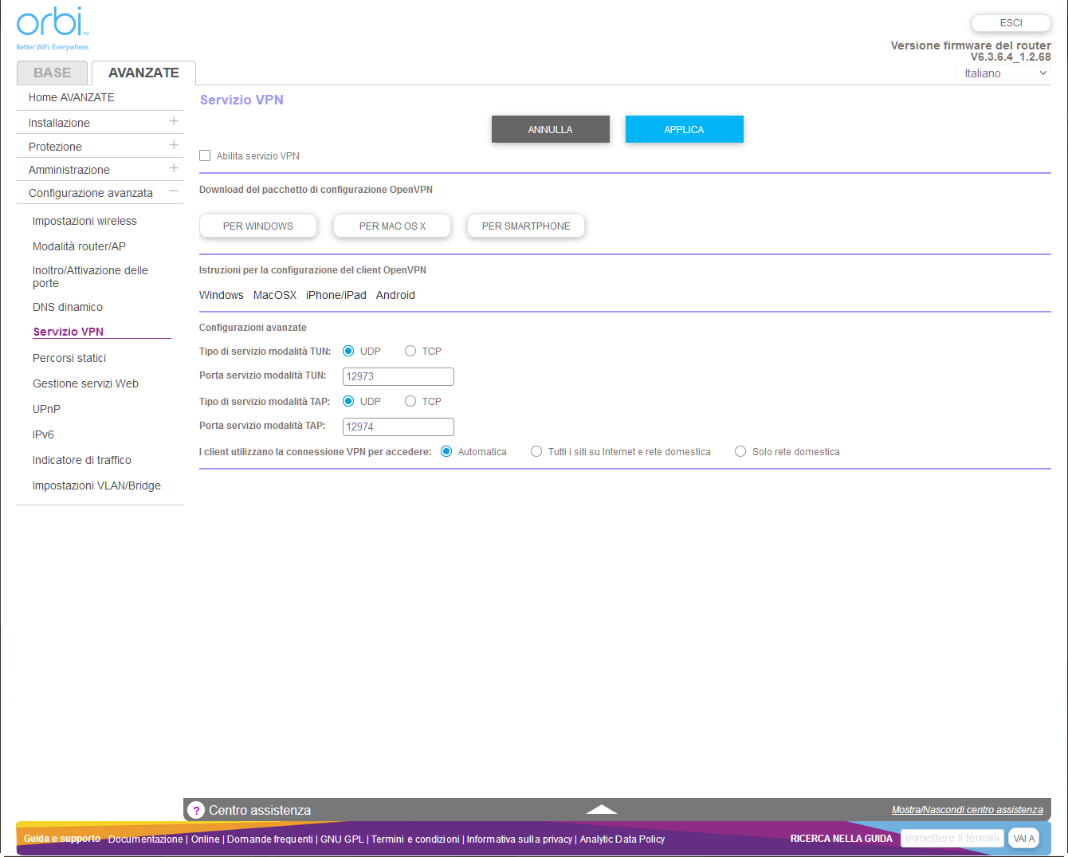Click the help search term input field

[952, 838]
